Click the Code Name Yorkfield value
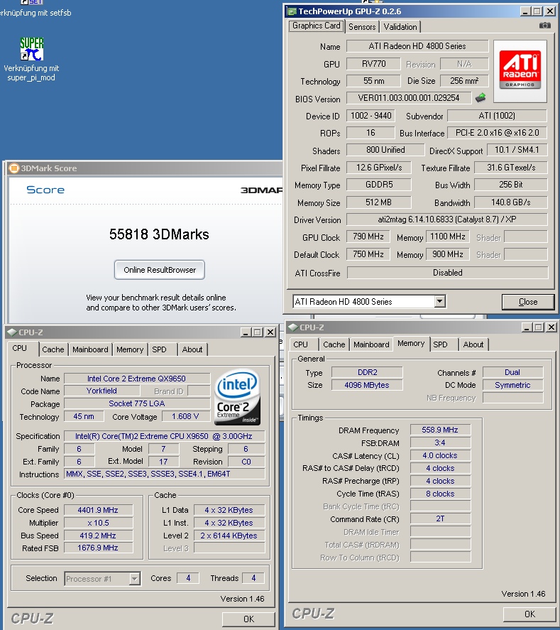The image size is (560, 630). pos(101,391)
